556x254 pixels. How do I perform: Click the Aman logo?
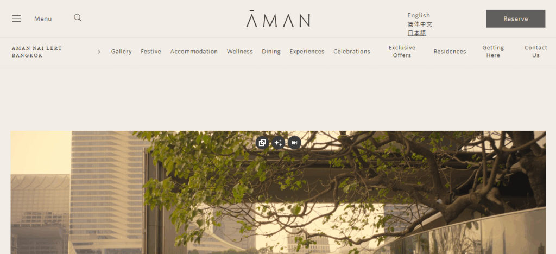(278, 19)
